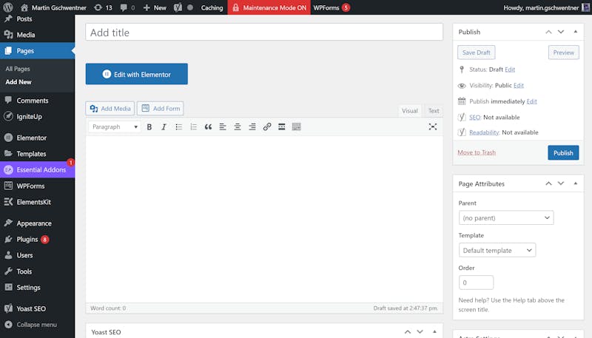Click the WordPress logo in admin bar
This screenshot has height=338, width=592.
pos(8,7)
